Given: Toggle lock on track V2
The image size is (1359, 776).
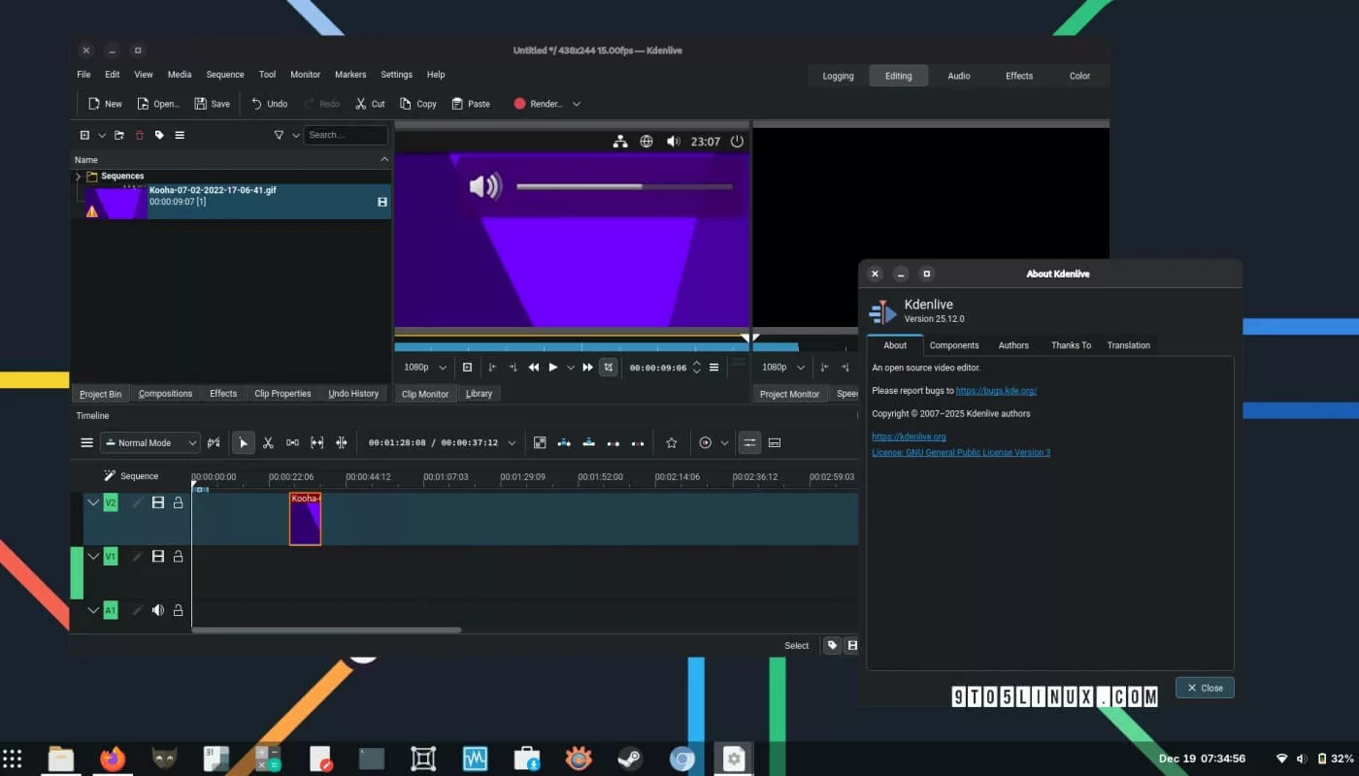Looking at the screenshot, I should (x=179, y=502).
